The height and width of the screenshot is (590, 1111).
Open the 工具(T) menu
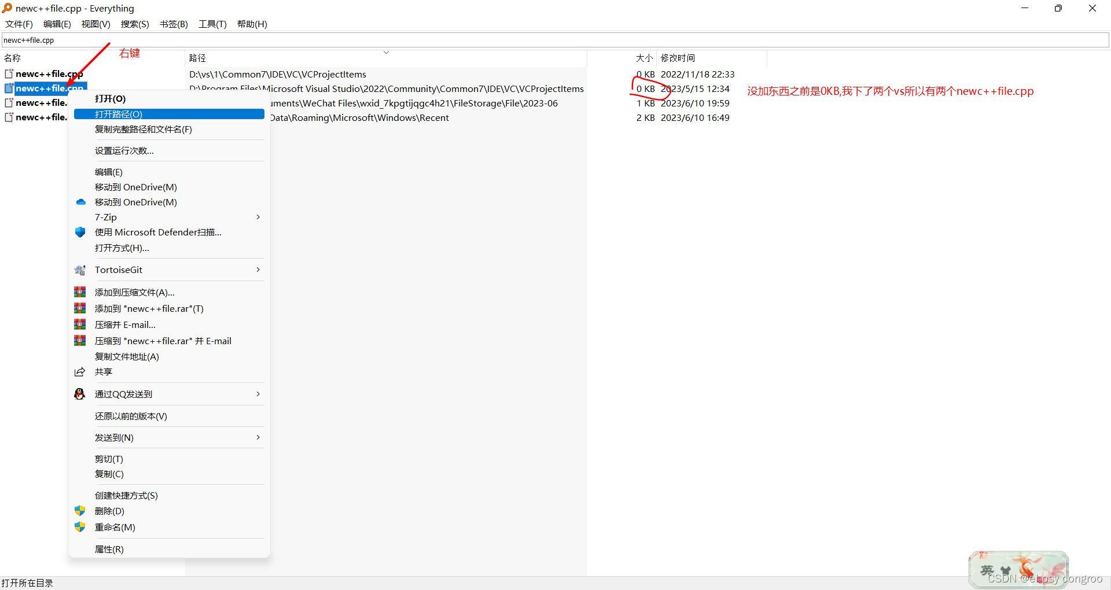(212, 24)
